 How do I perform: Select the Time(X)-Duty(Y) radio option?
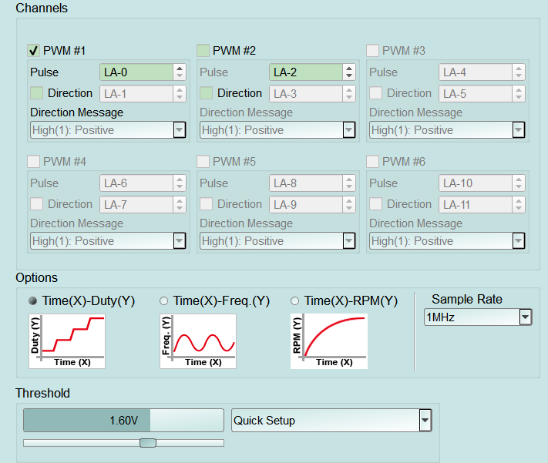tap(33, 301)
